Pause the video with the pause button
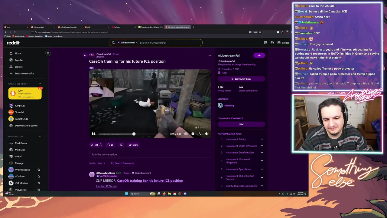387x218 pixels. point(93,134)
